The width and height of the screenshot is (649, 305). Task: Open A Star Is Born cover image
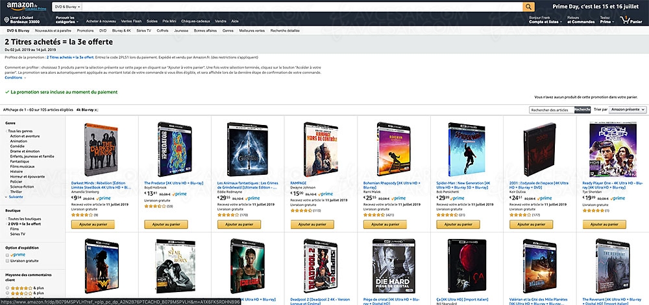click(x=175, y=266)
